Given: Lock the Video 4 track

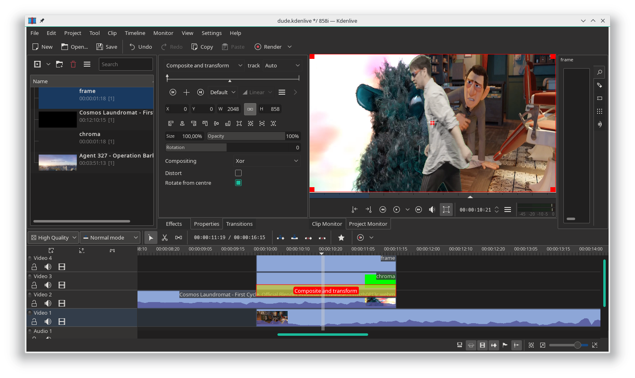Looking at the screenshot, I should click(x=34, y=267).
